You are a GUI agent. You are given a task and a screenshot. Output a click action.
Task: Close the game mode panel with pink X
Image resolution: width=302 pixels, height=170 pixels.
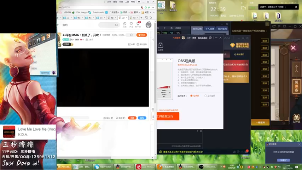[293, 48]
